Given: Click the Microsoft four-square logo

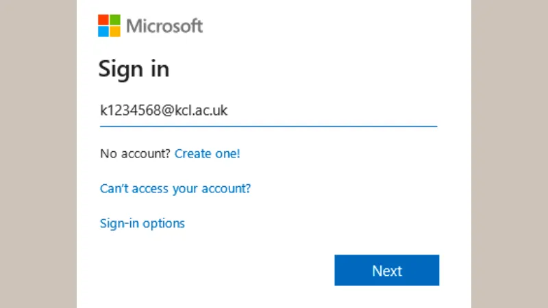Looking at the screenshot, I should tap(109, 25).
